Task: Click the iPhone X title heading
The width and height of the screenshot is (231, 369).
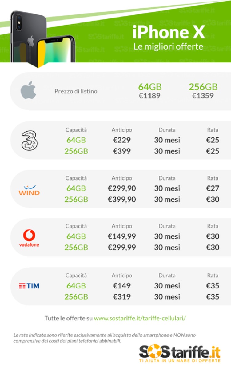Action: [x=169, y=32]
